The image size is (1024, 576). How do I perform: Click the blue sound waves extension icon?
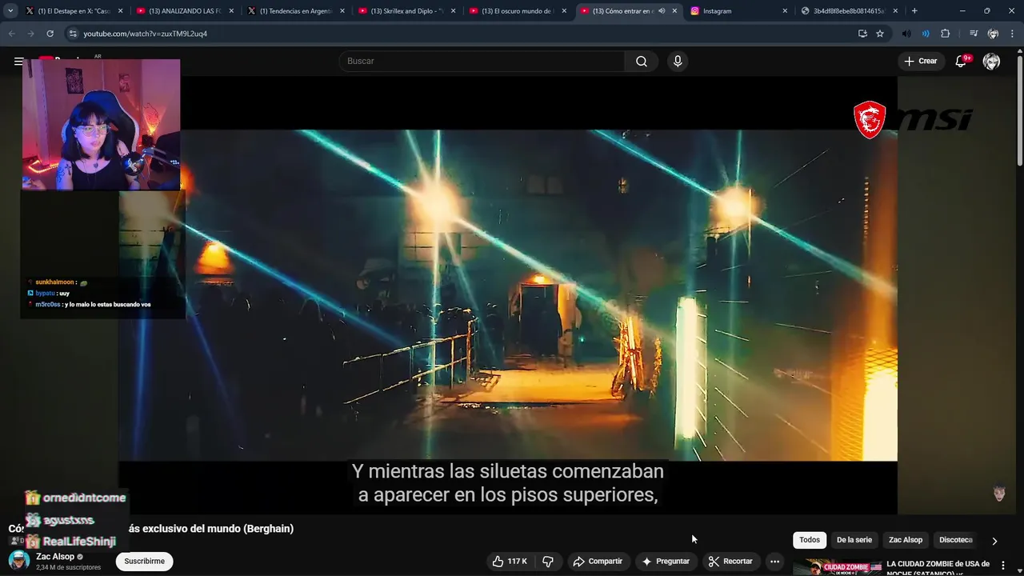pyautogui.click(x=926, y=34)
